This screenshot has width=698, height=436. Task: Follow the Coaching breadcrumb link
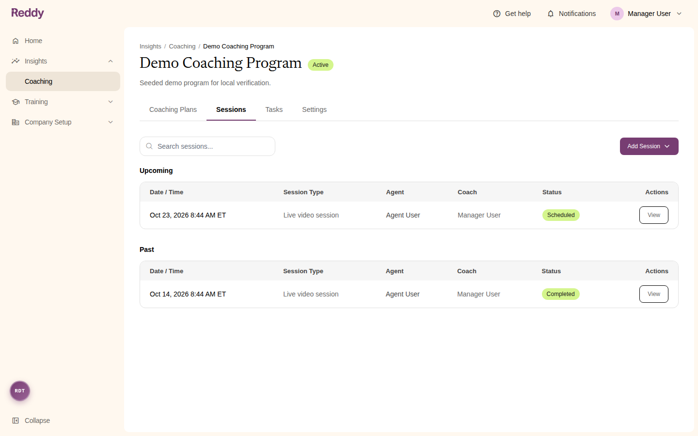coord(182,47)
